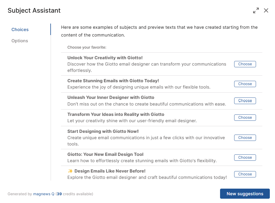The height and width of the screenshot is (203, 275).
Task: Choose 'Start Designing with Giotto Now!' subject
Action: [245, 138]
